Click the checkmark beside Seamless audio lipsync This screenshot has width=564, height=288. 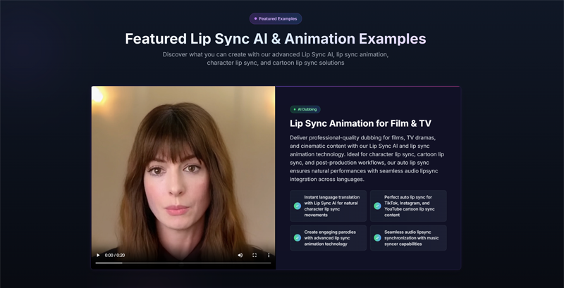tap(377, 238)
